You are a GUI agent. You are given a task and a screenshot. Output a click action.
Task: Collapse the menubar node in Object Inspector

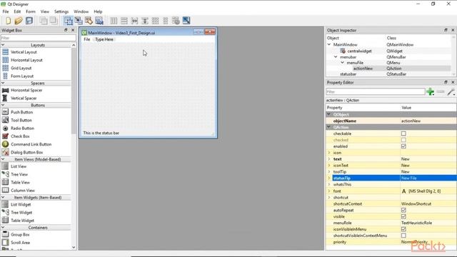click(336, 57)
